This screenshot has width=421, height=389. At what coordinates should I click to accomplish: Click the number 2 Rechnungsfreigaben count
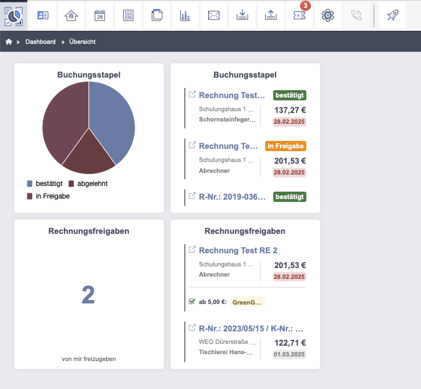[x=88, y=295]
